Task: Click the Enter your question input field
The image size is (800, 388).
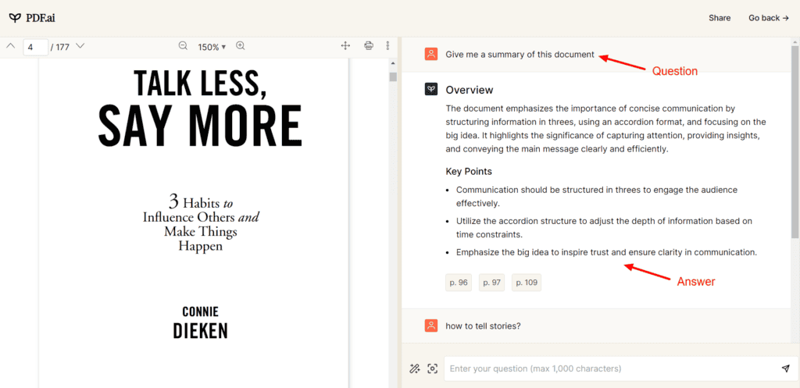Action: pos(609,368)
